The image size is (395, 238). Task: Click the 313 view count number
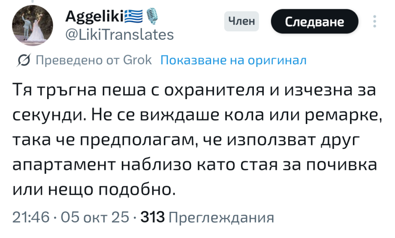[x=152, y=218]
